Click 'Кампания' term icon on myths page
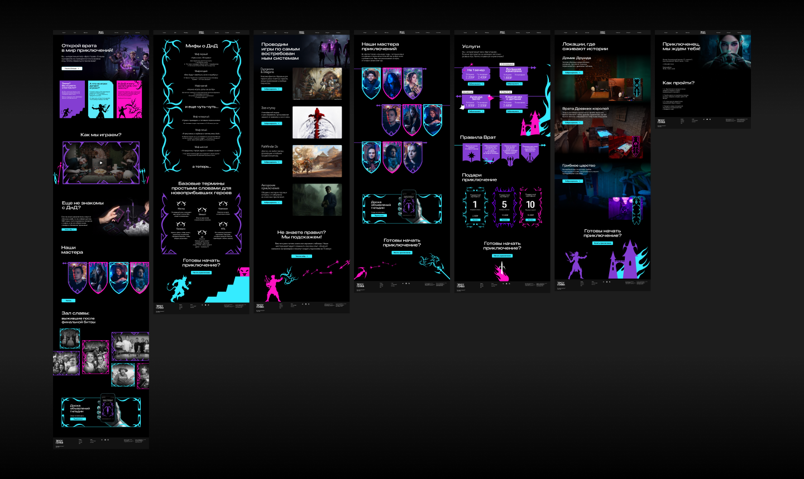Screen dimensions: 804x479 tap(223, 204)
